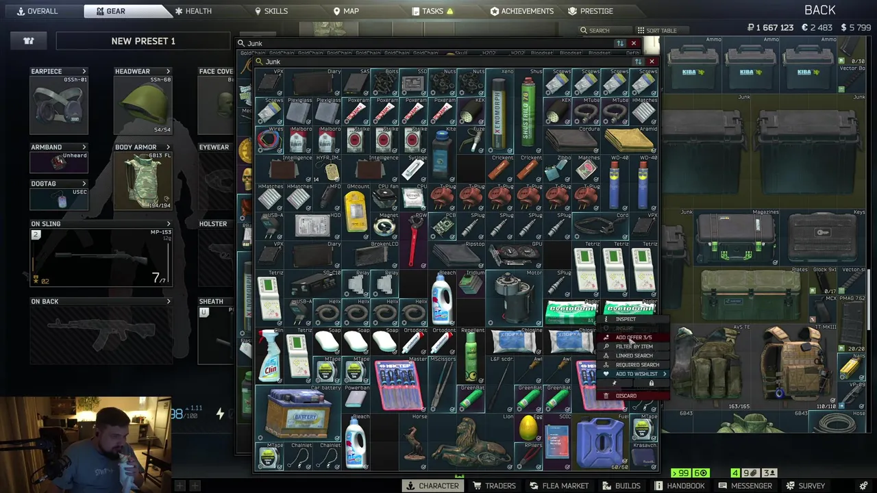This screenshot has height=493, width=877.
Task: Select the Motor item
Action: pyautogui.click(x=514, y=298)
